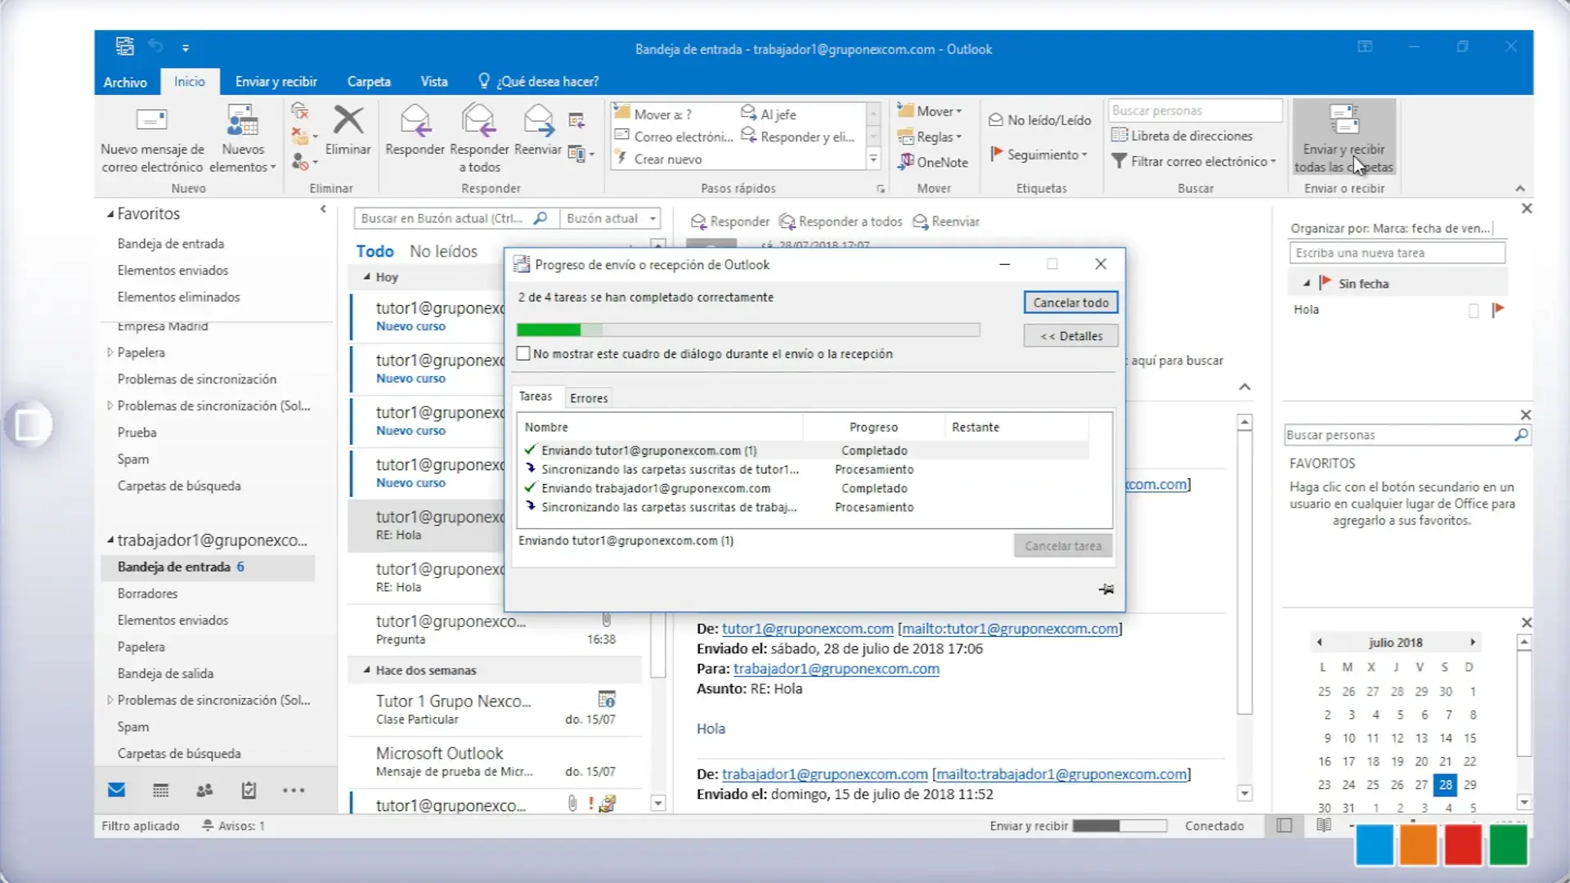
Task: Click the Tasks navigation icon
Action: pyautogui.click(x=249, y=791)
